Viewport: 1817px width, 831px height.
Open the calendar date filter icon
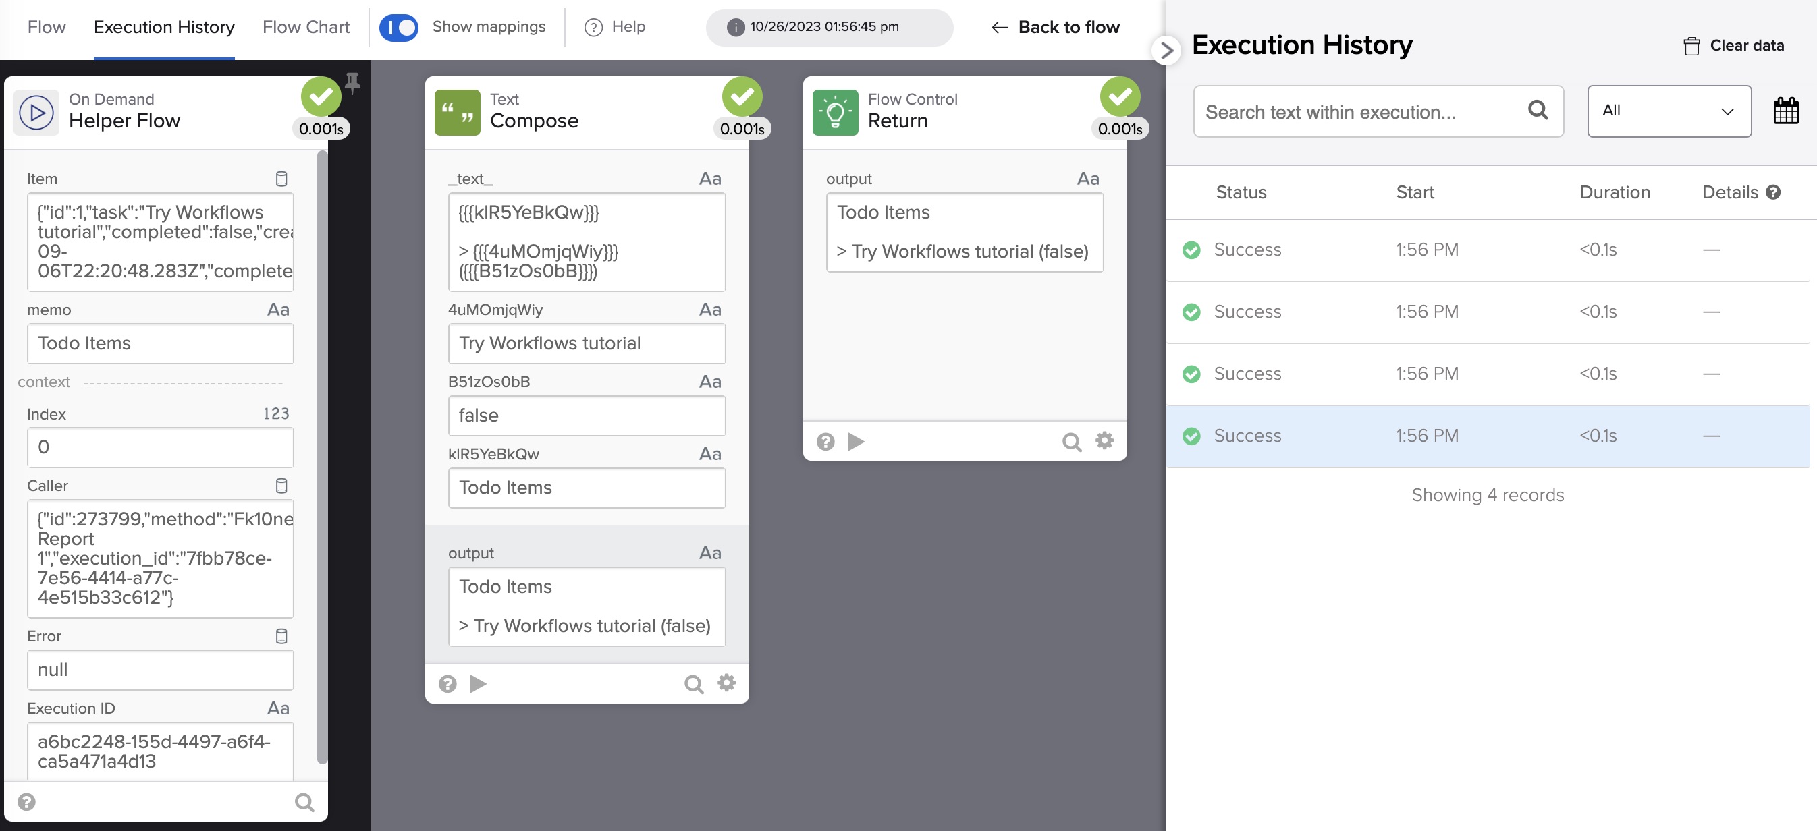1785,111
